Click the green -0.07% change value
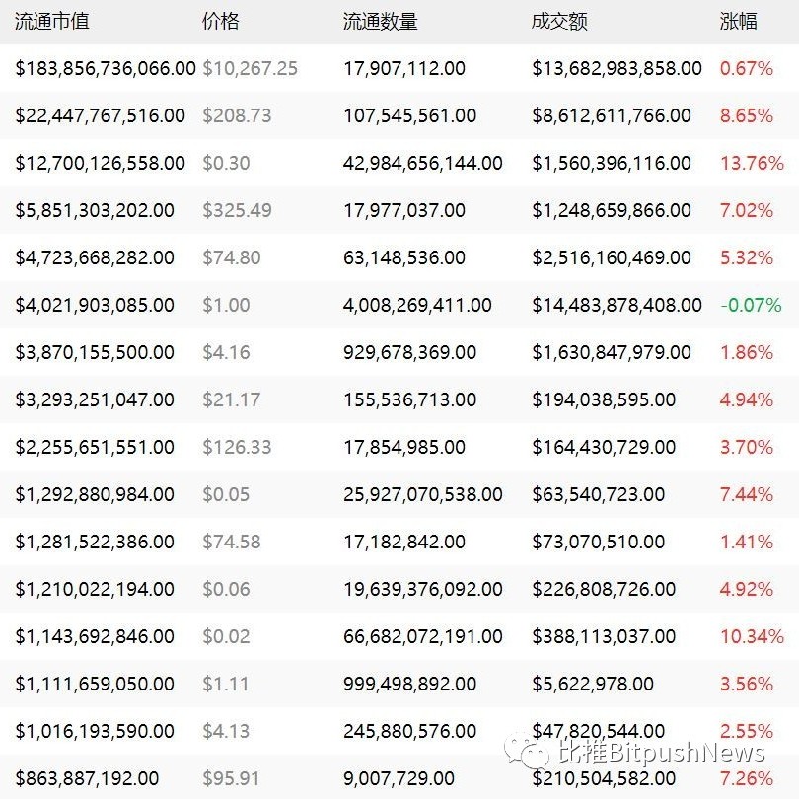This screenshot has width=799, height=799. (751, 305)
